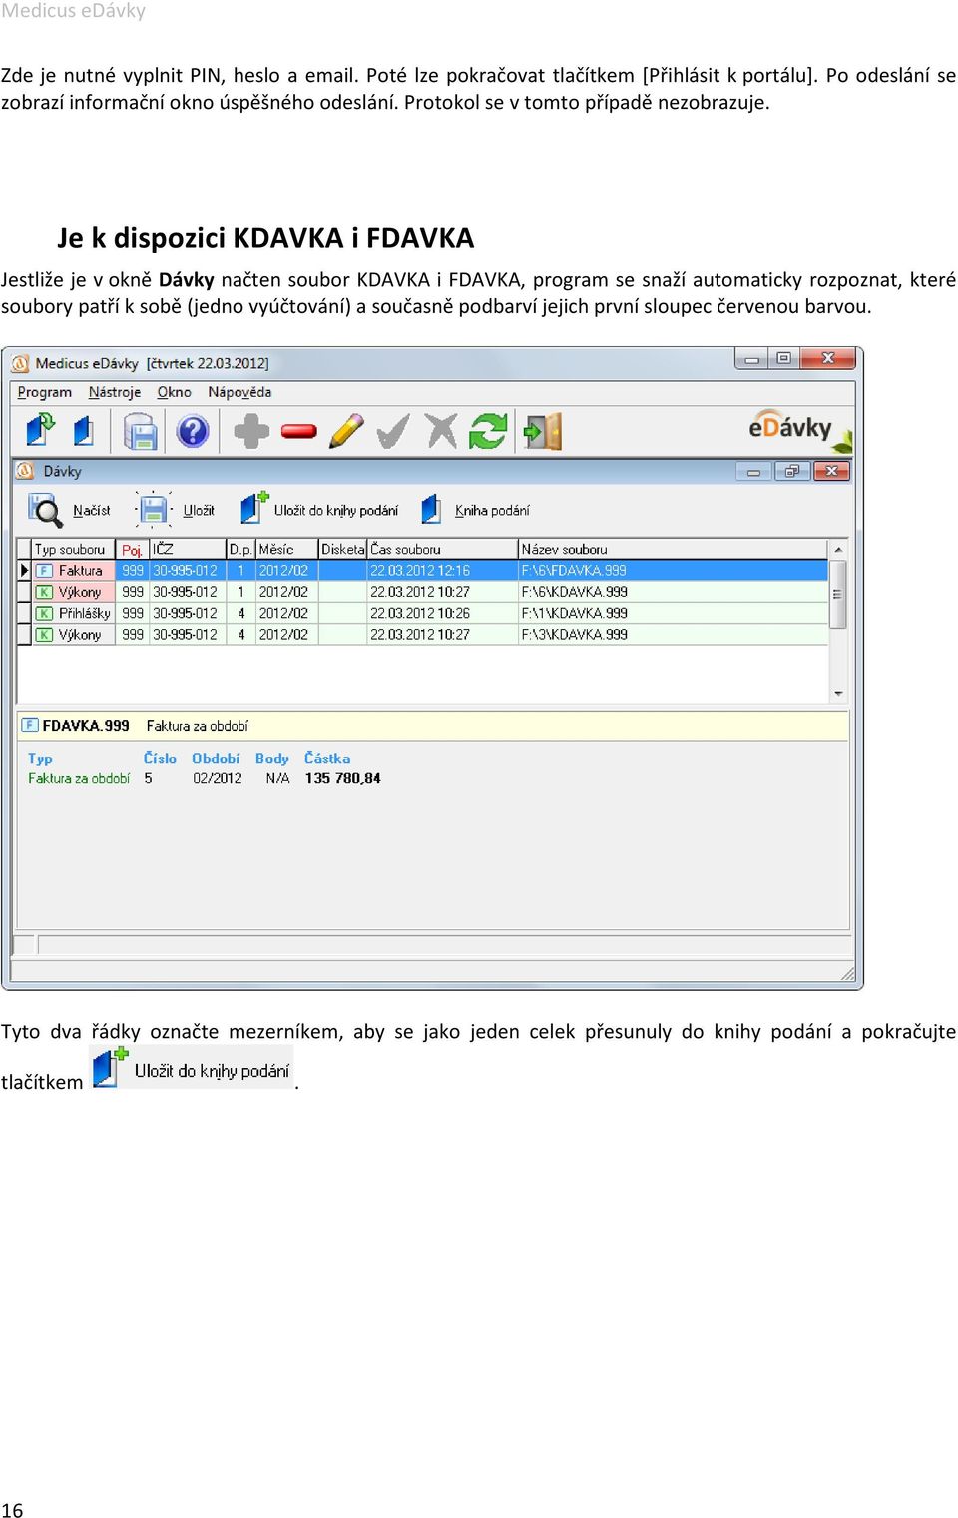958x1518 pixels.
Task: Click the grey X cancel icon
Action: [x=440, y=431]
